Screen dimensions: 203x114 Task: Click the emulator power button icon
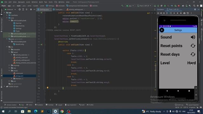(158, 13)
